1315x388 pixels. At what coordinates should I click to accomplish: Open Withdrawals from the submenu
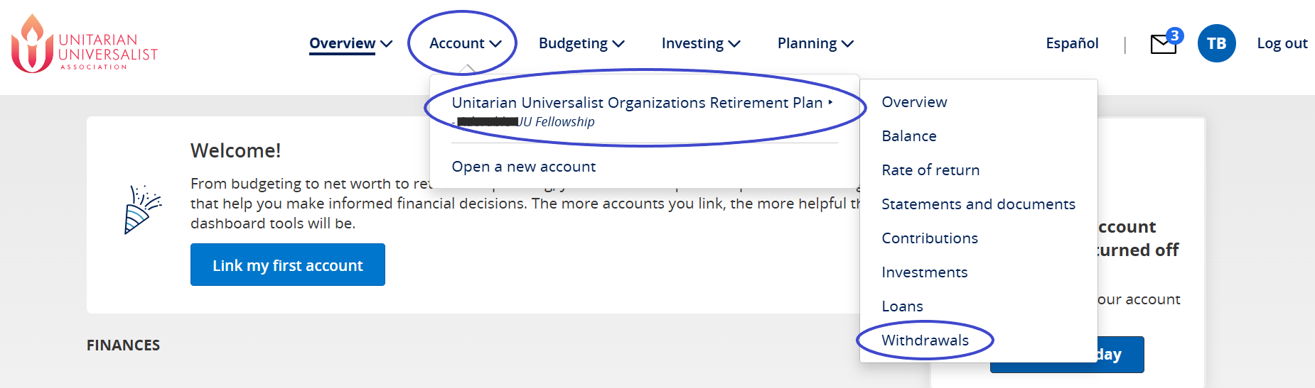pyautogui.click(x=925, y=340)
